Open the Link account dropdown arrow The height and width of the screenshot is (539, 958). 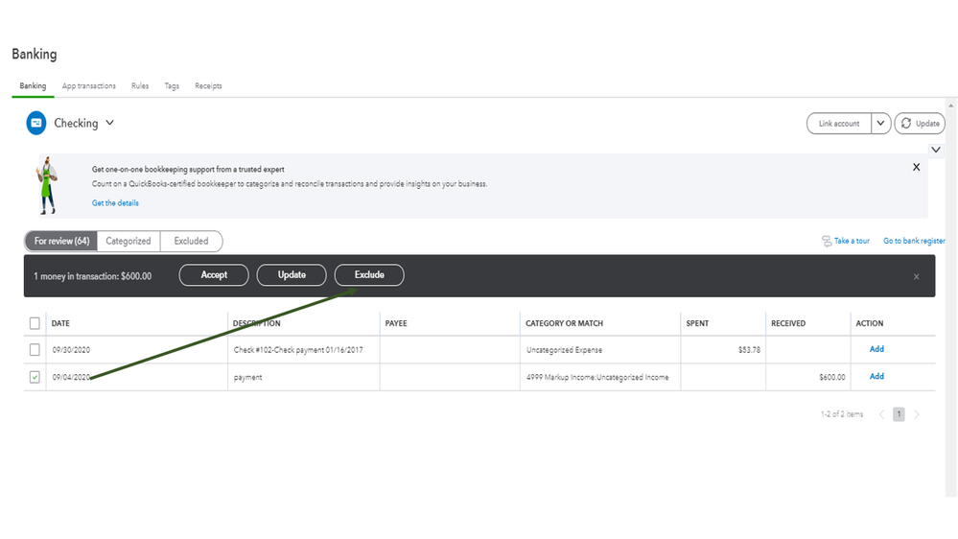[880, 124]
